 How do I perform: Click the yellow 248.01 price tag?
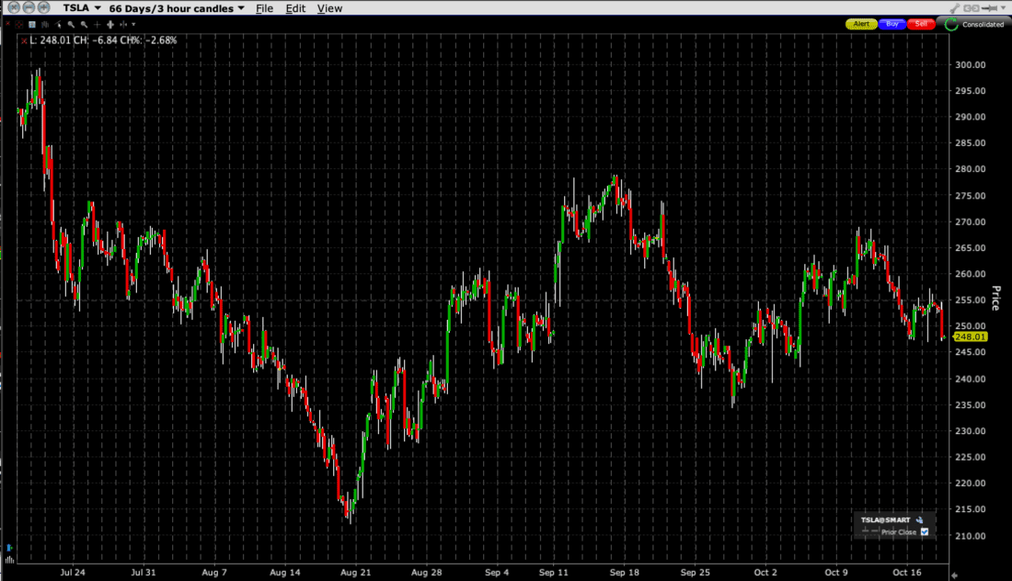[x=970, y=336]
